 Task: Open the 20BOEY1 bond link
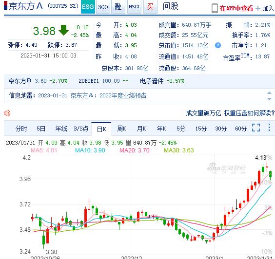pos(89,81)
